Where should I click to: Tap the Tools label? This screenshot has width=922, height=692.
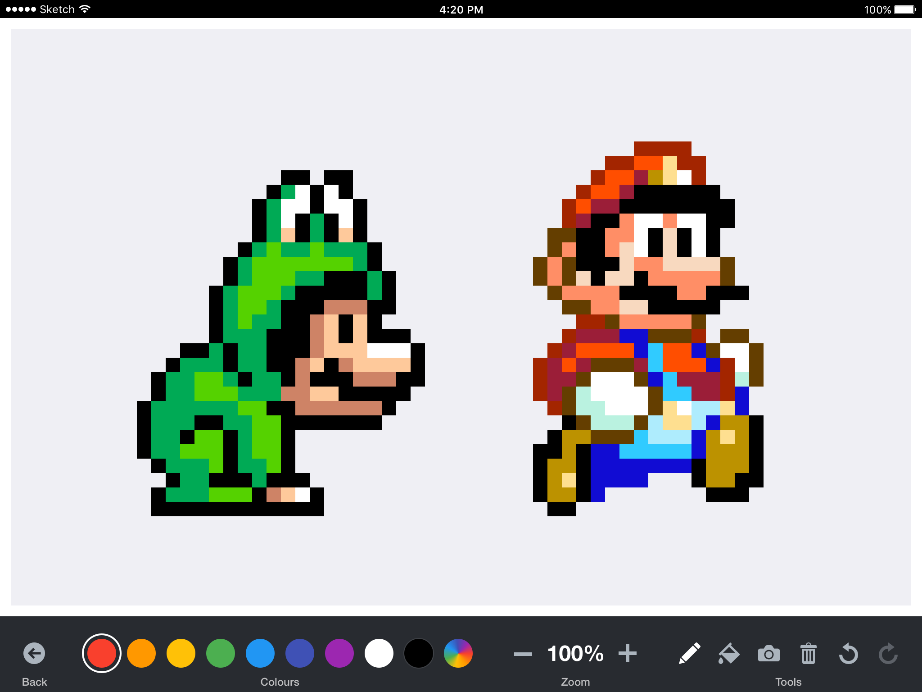coord(788,682)
